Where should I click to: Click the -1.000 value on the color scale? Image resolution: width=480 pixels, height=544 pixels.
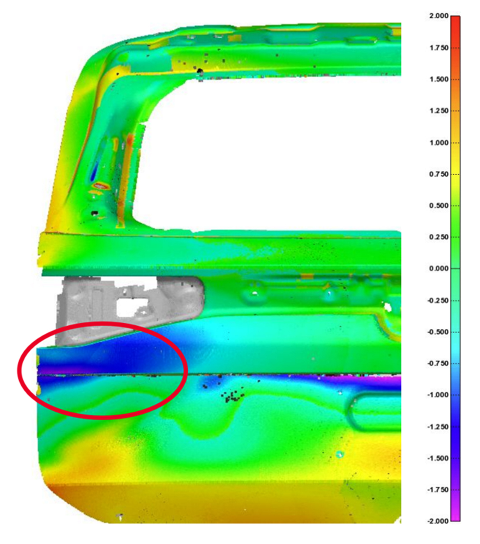(438, 395)
